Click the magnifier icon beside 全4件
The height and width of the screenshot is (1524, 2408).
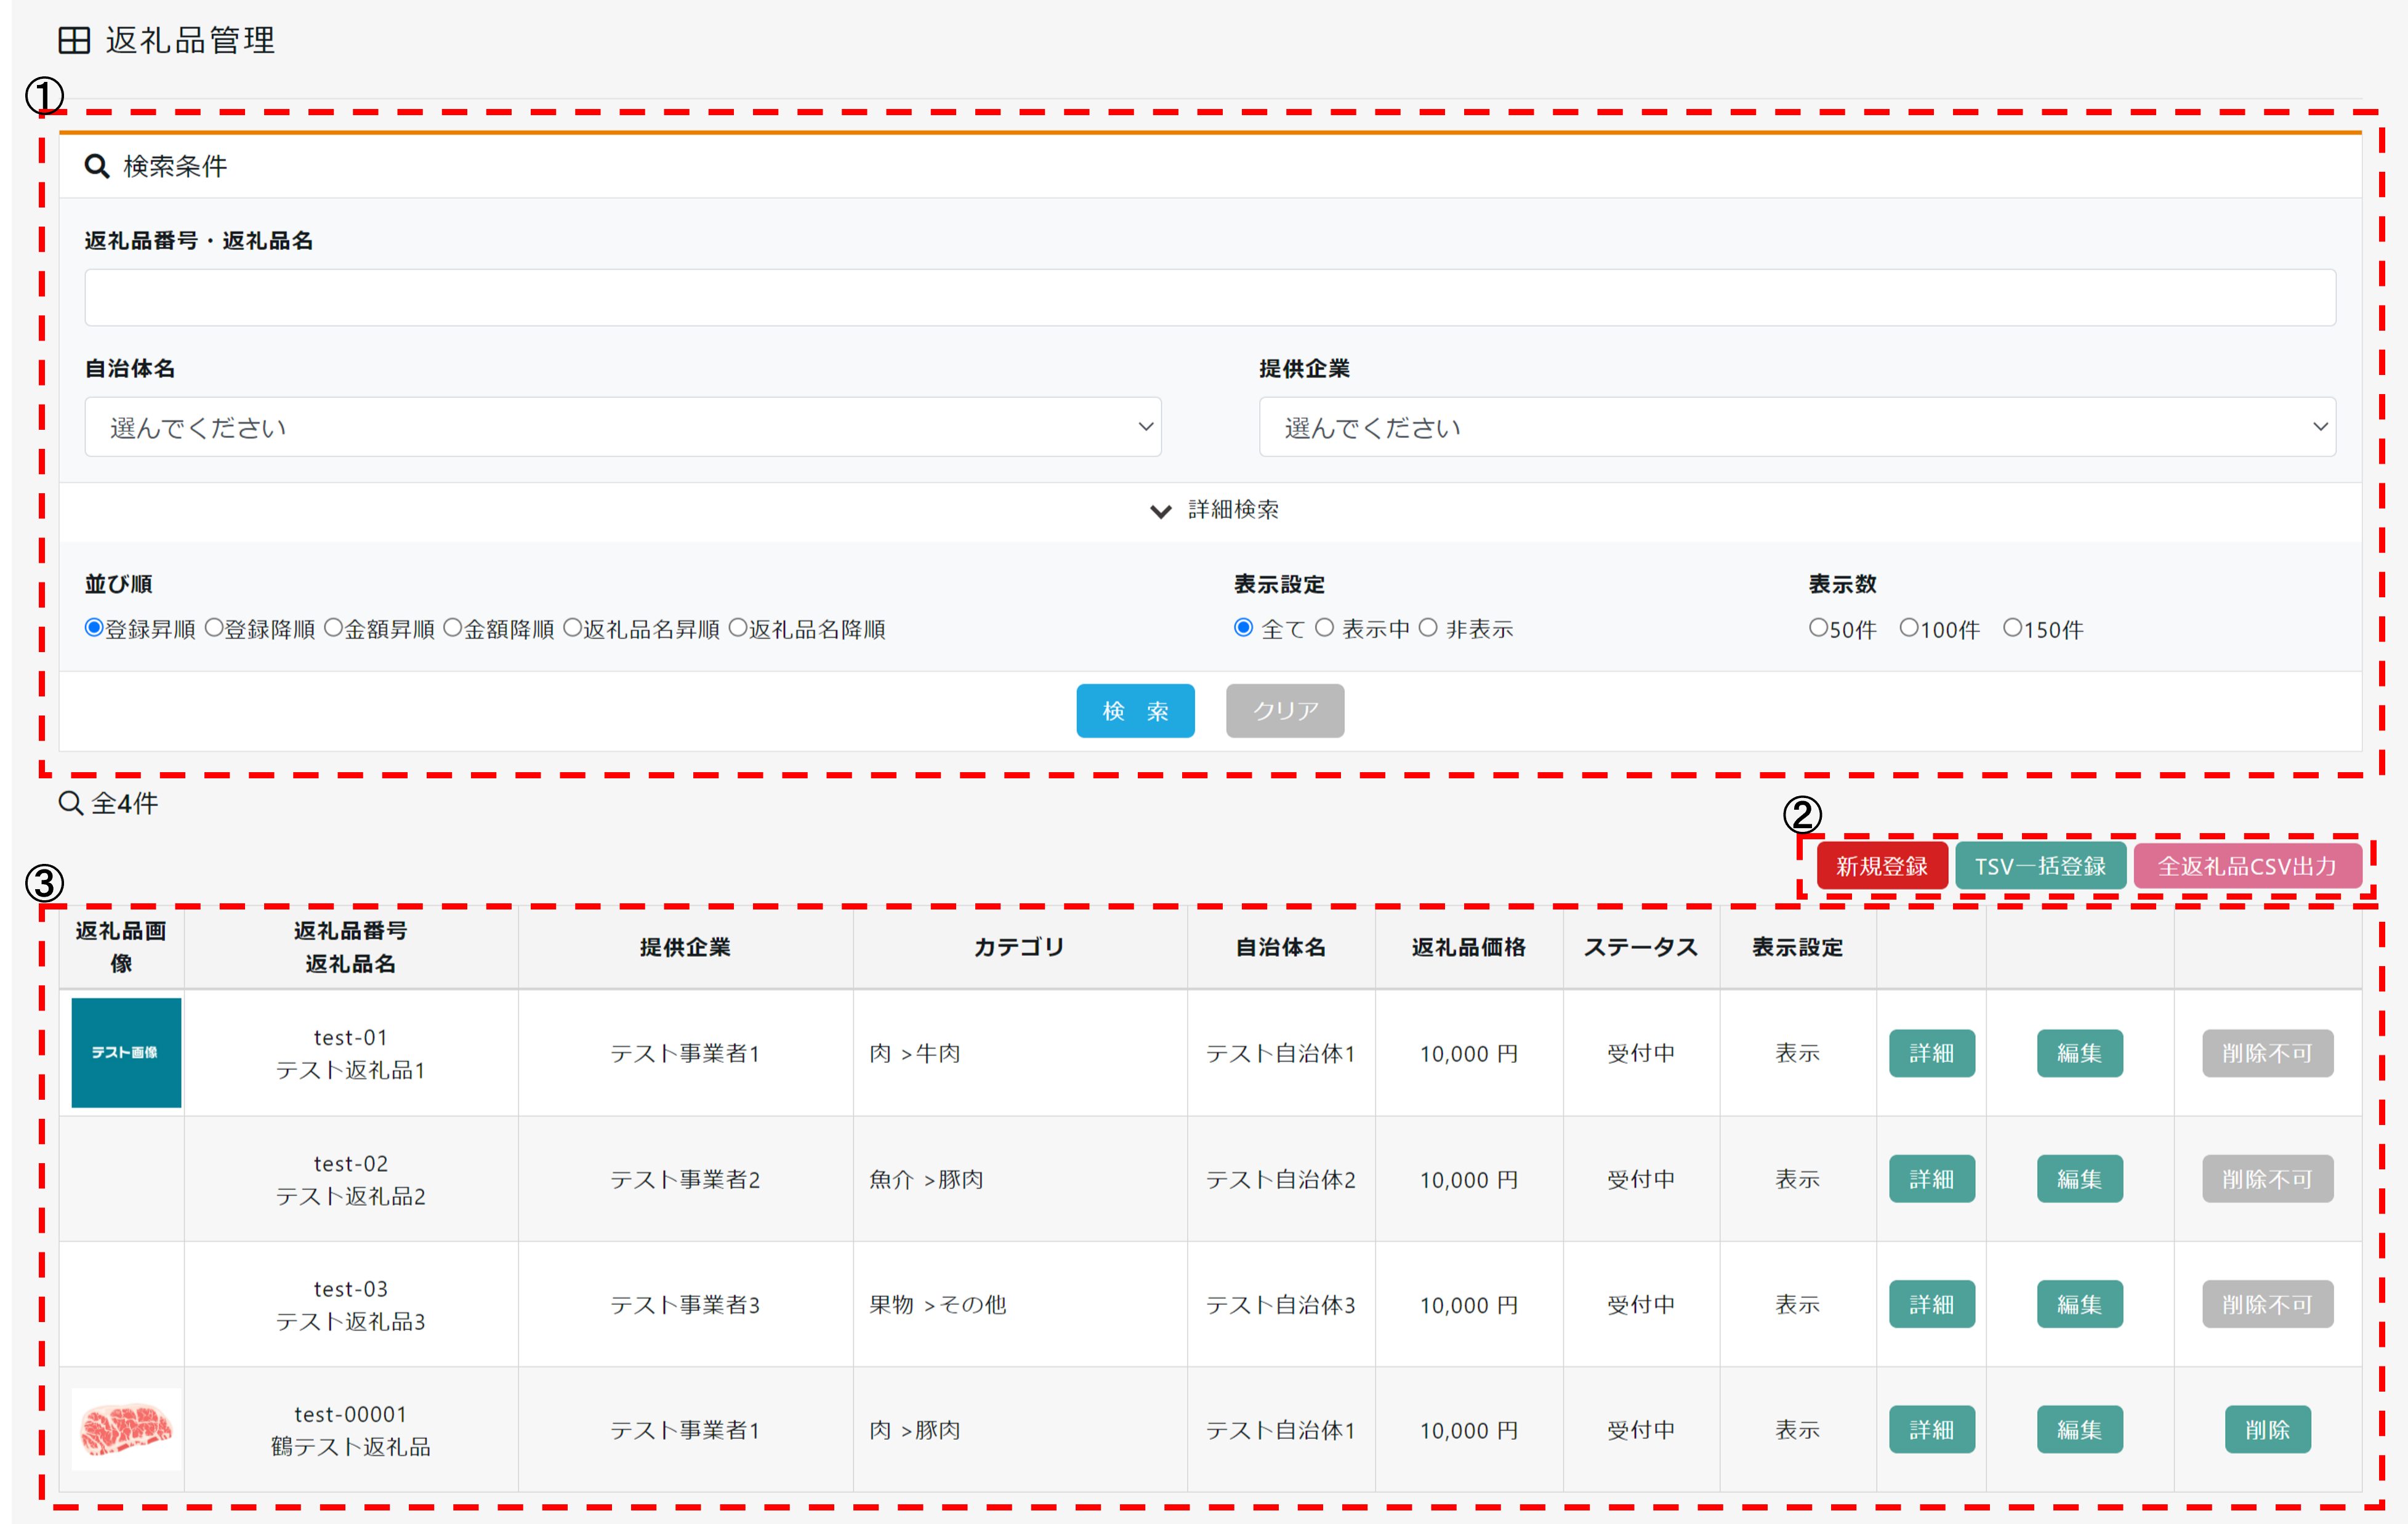click(x=70, y=803)
